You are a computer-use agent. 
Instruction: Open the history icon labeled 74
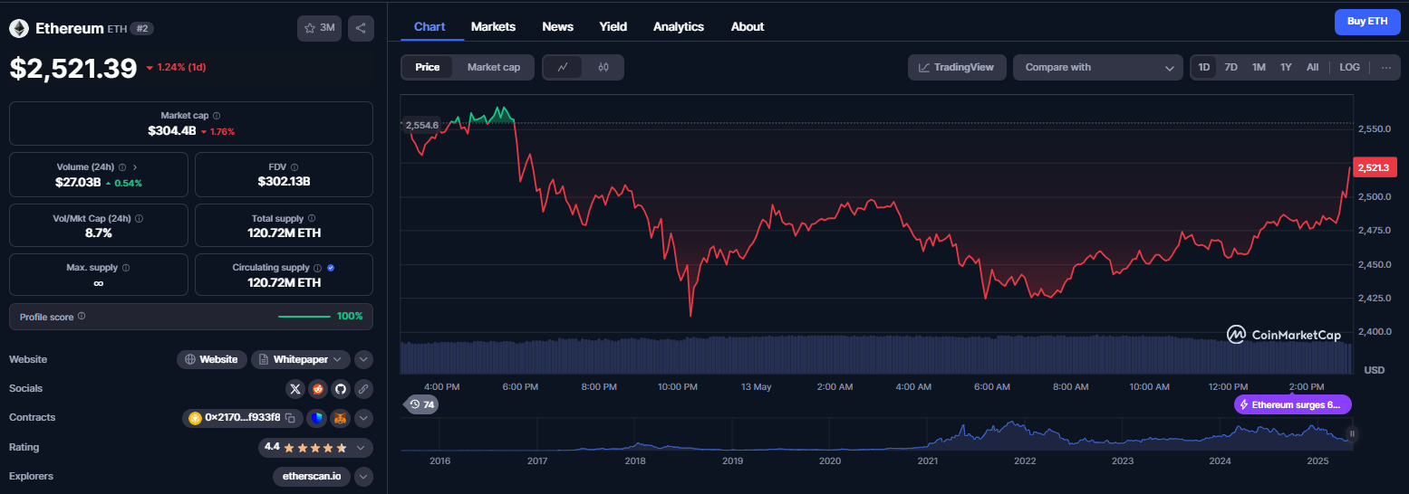click(x=421, y=404)
